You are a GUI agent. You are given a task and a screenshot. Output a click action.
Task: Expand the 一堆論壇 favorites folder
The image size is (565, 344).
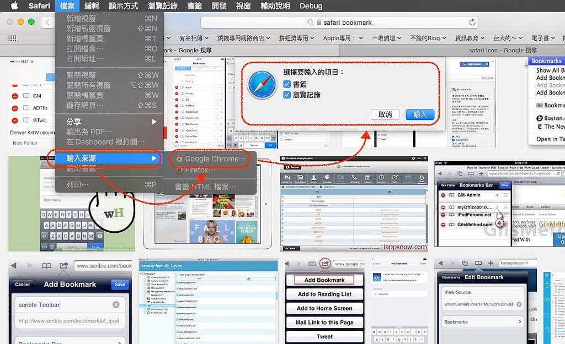pyautogui.click(x=386, y=38)
